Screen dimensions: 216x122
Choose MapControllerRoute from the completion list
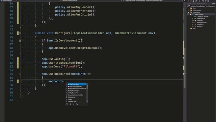(x=76, y=86)
